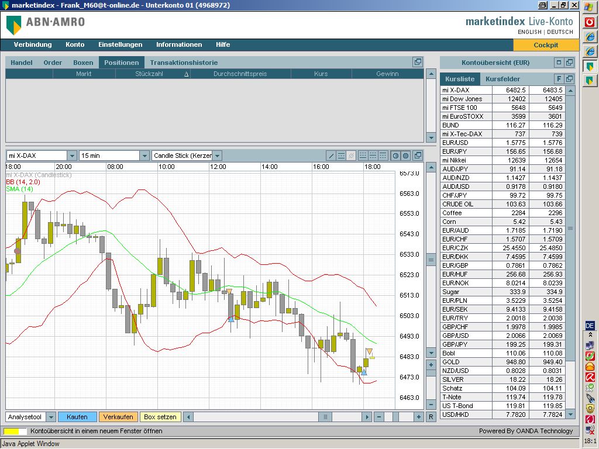Open the mi X-DAX instrument dropdown

(x=72, y=156)
